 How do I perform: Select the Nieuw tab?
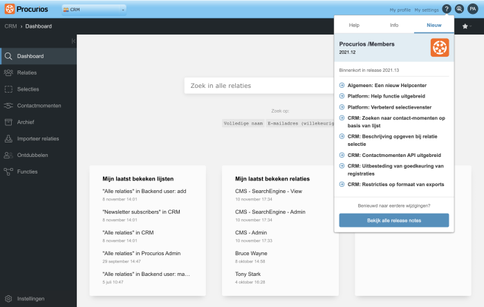pos(434,25)
